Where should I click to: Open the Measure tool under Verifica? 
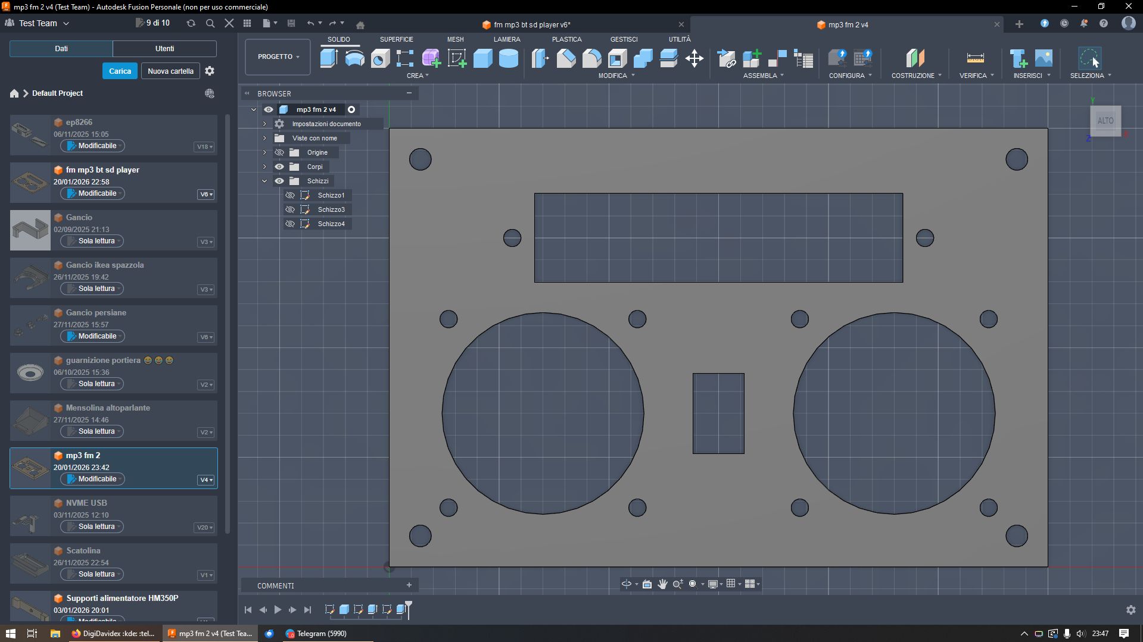[975, 58]
